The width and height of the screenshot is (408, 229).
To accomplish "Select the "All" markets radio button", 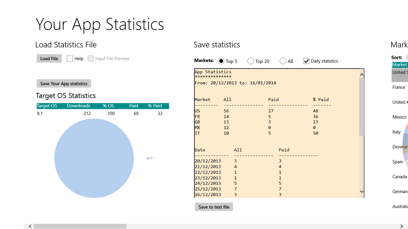I will [x=283, y=61].
